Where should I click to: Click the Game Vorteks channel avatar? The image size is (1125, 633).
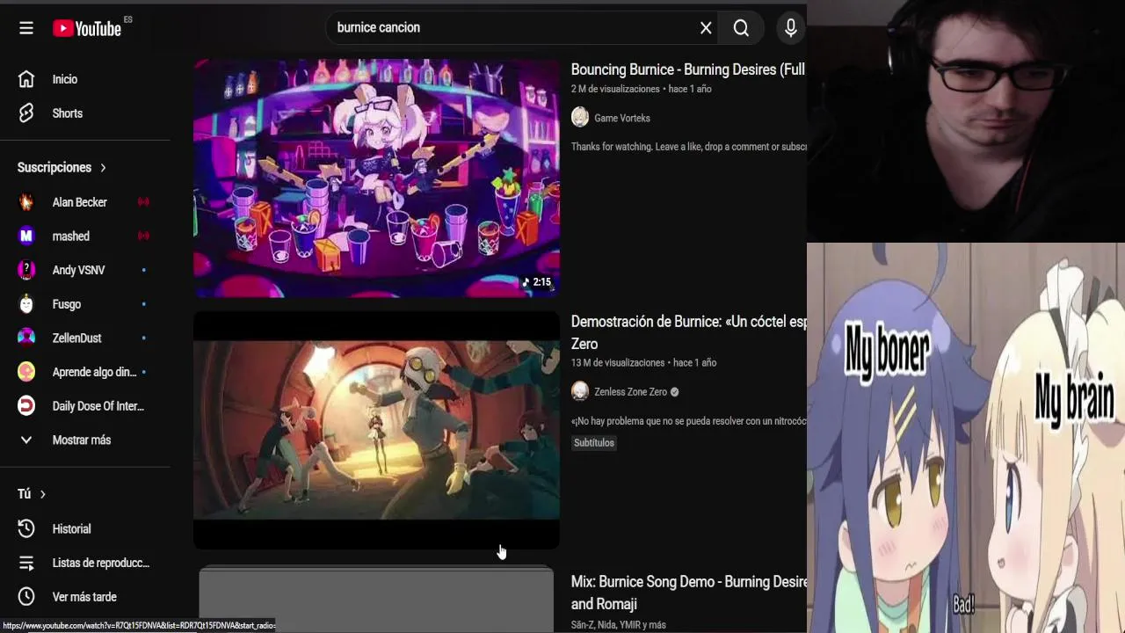580,118
